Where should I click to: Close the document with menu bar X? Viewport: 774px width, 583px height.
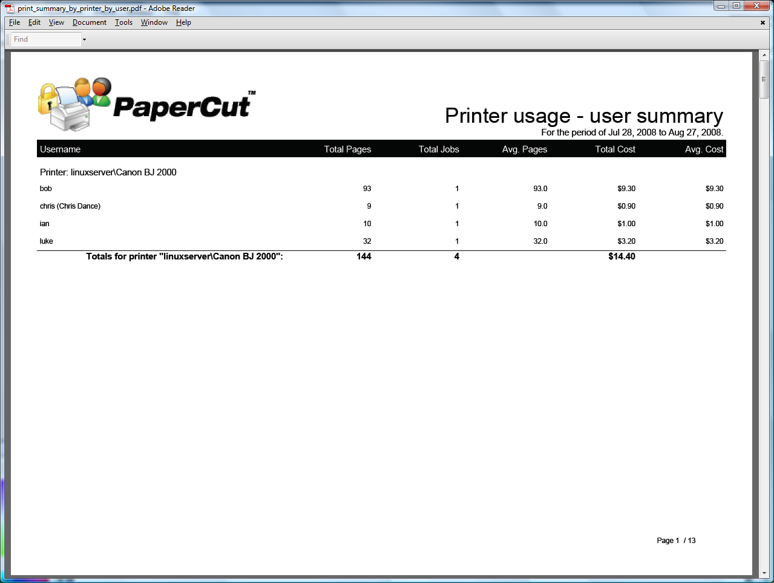tap(763, 22)
